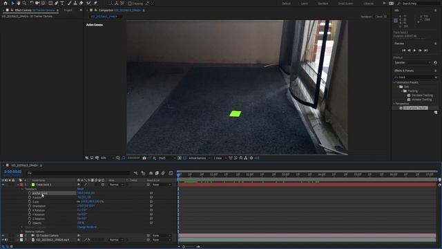Image resolution: width=442 pixels, height=249 pixels.
Task: Hide the 3D Tracker Camera layer
Action: (x=3, y=235)
